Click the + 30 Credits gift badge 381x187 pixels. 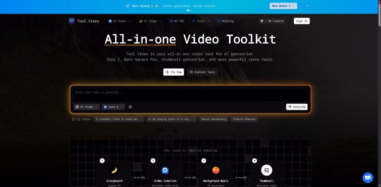[x=272, y=21]
